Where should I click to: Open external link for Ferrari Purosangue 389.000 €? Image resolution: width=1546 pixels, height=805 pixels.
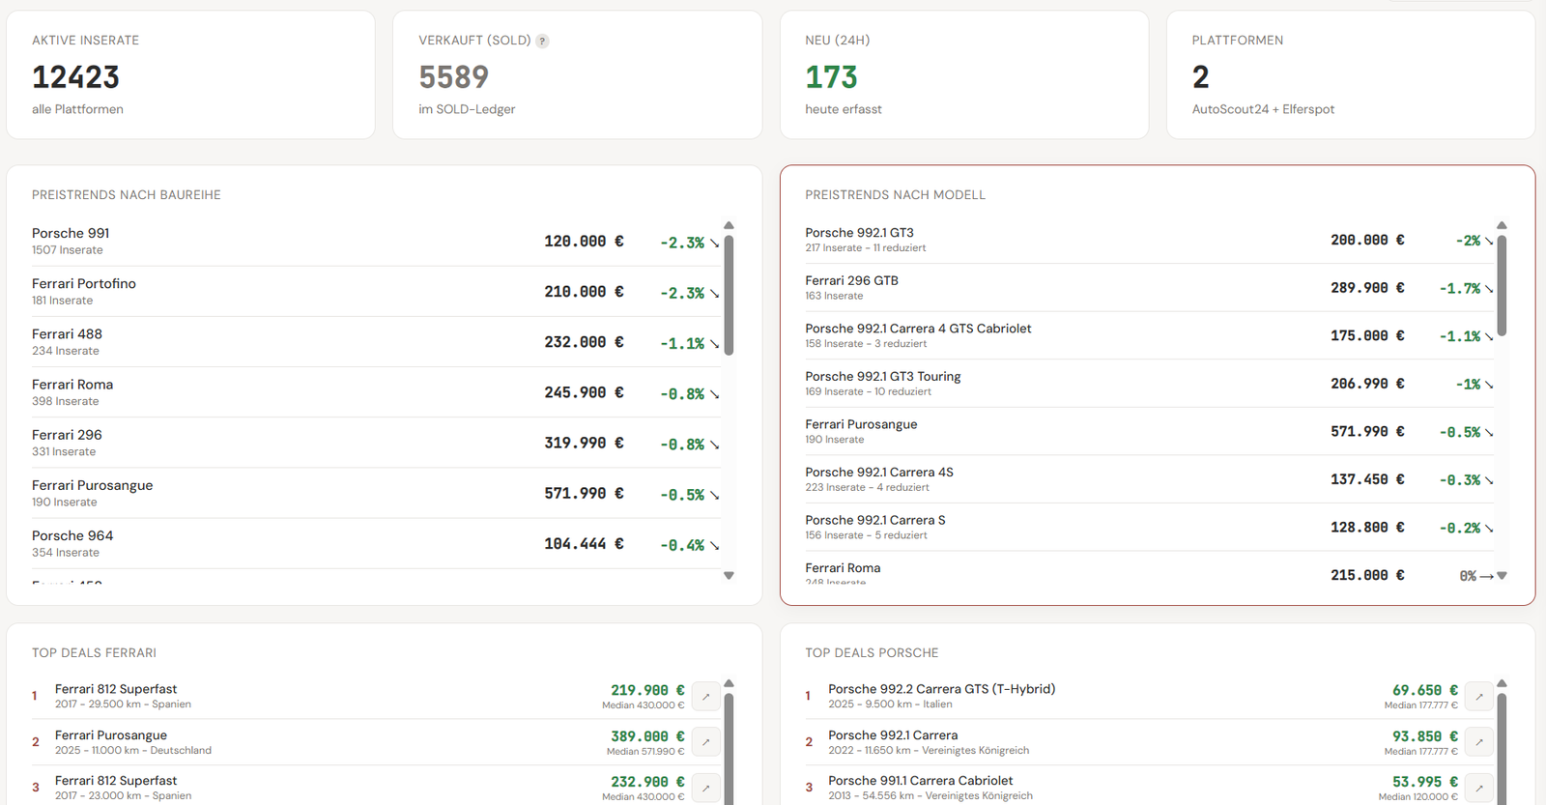706,742
